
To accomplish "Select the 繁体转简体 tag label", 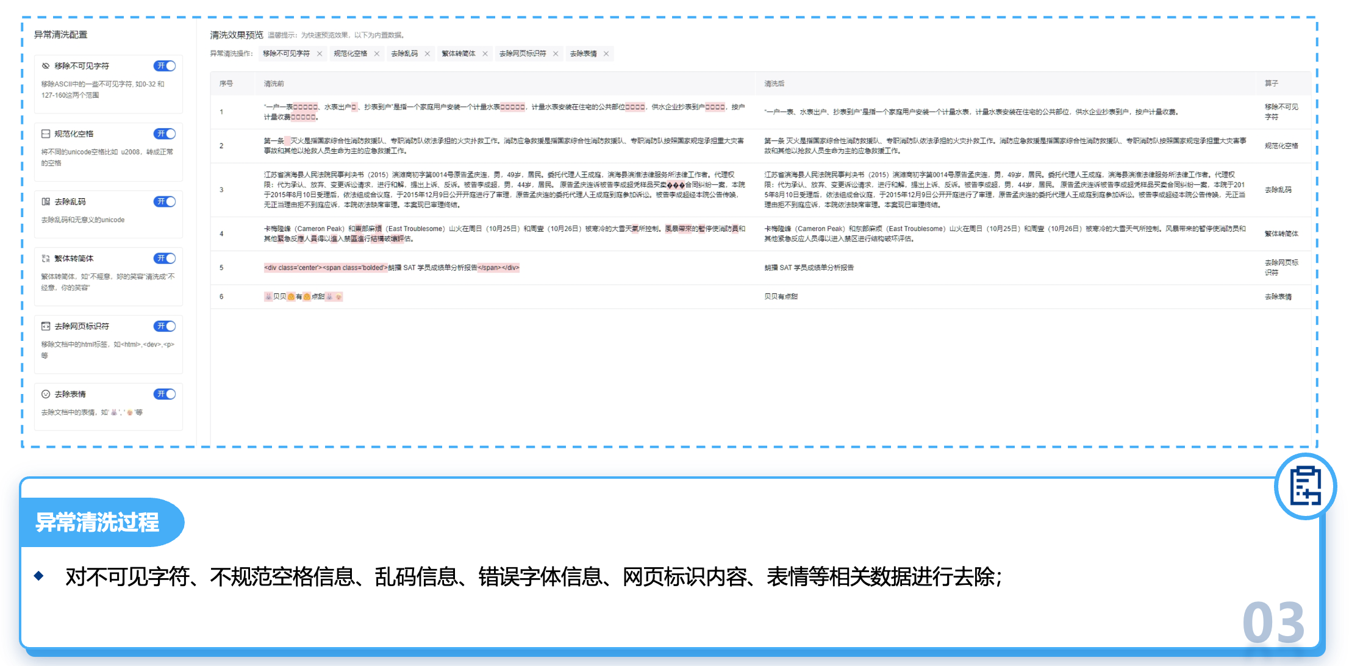I will (x=459, y=54).
